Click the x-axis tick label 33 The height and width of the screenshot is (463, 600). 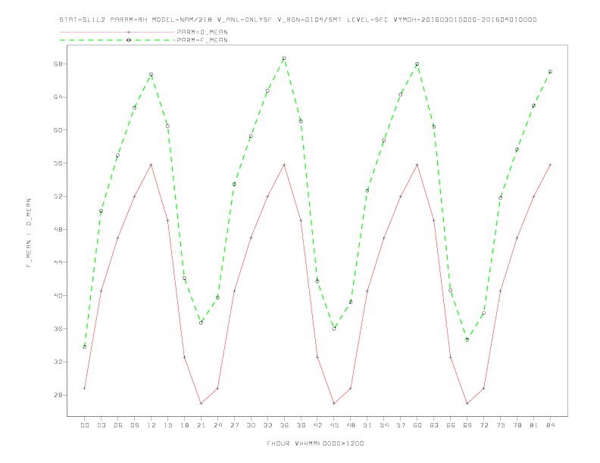[267, 425]
